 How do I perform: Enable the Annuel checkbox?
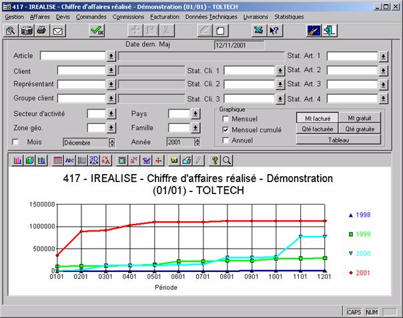click(226, 140)
